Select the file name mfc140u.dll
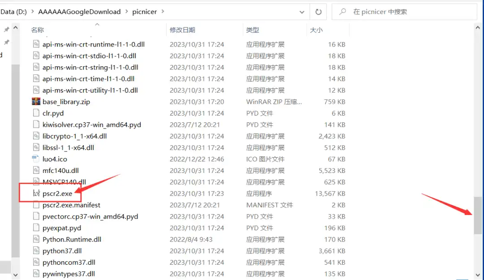This screenshot has width=484, height=280. [x=60, y=170]
